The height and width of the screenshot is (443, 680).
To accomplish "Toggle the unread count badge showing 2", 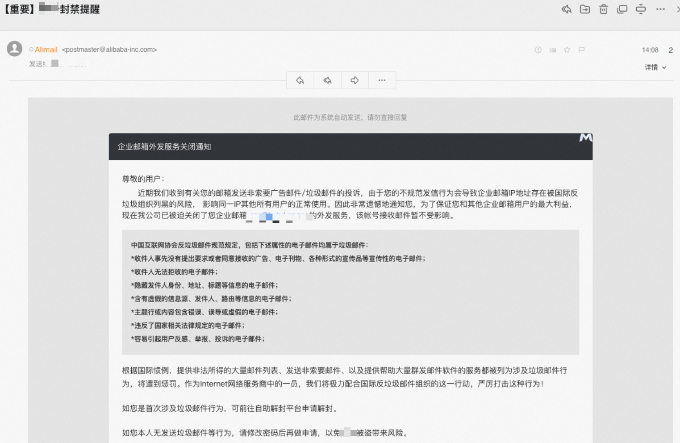I will coord(671,50).
